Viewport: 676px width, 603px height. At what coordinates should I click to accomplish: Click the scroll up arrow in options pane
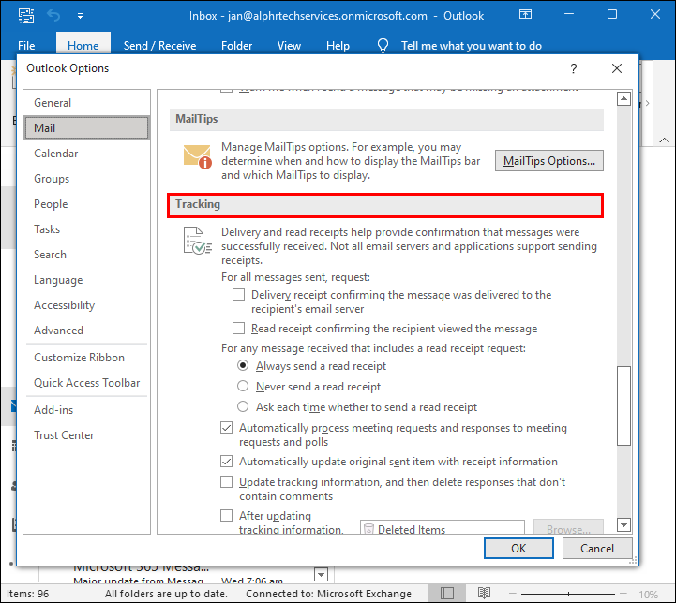coord(623,99)
